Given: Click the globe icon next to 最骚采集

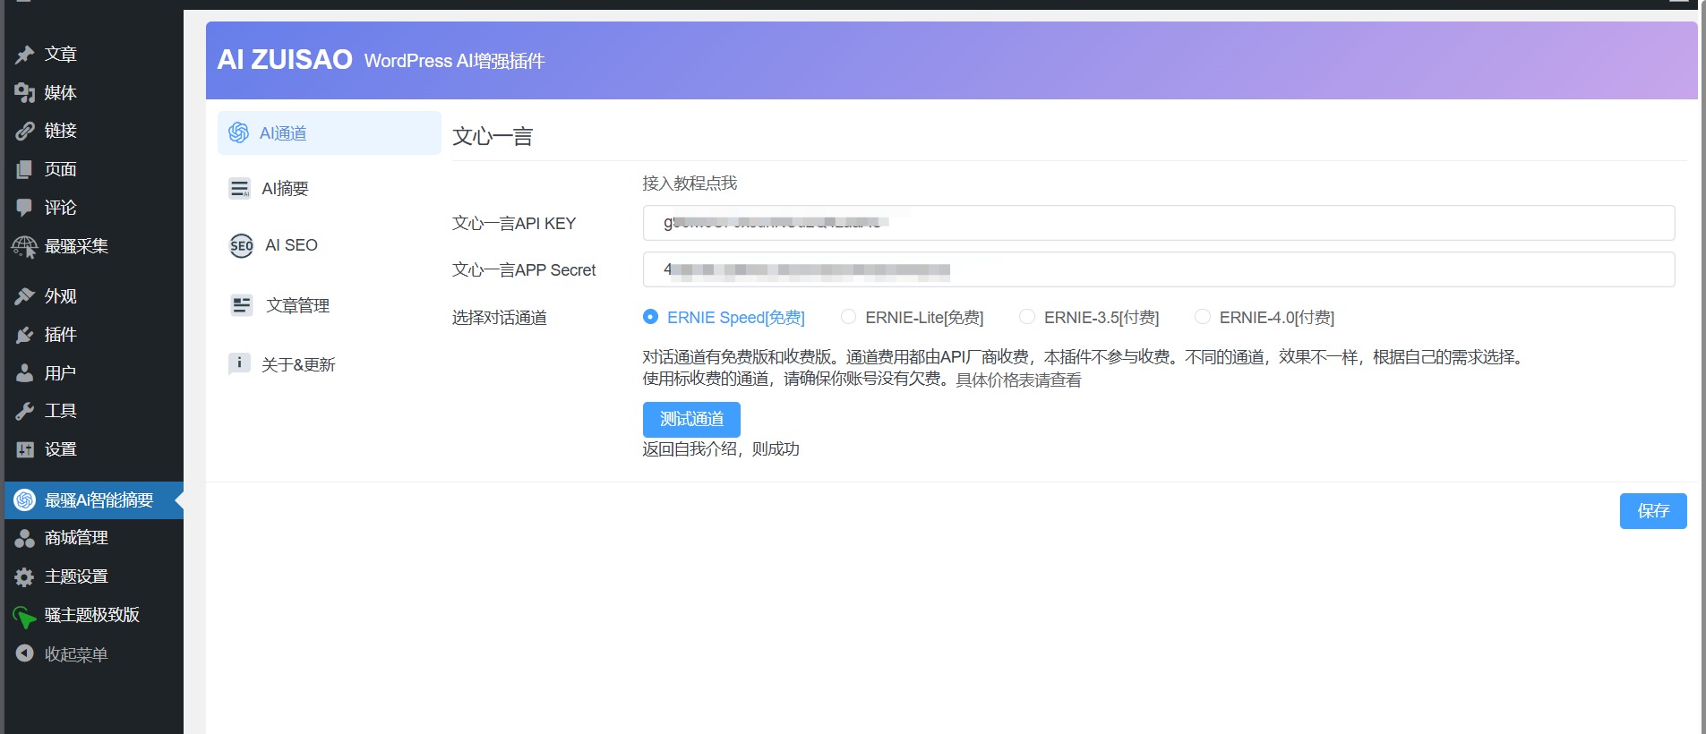Looking at the screenshot, I should pyautogui.click(x=25, y=247).
